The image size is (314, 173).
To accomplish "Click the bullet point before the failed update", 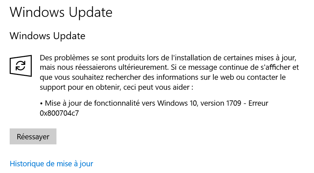I will (x=41, y=103).
